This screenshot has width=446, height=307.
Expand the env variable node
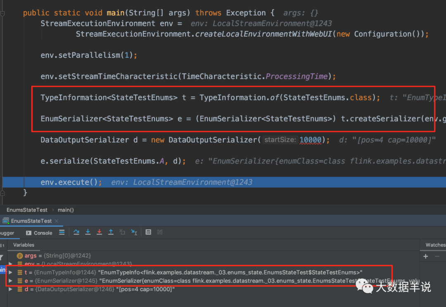point(10,264)
